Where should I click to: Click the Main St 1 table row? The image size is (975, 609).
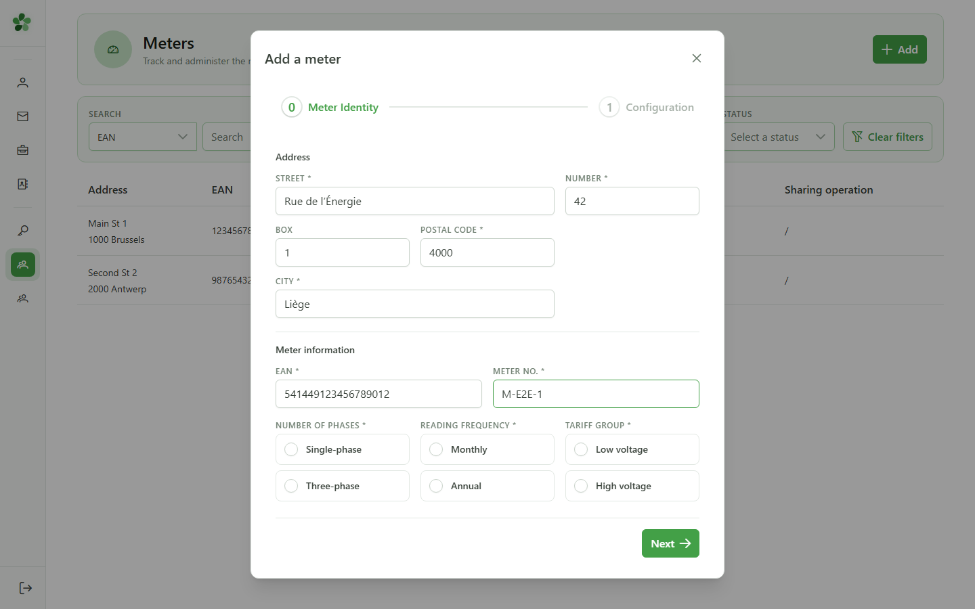[511, 231]
